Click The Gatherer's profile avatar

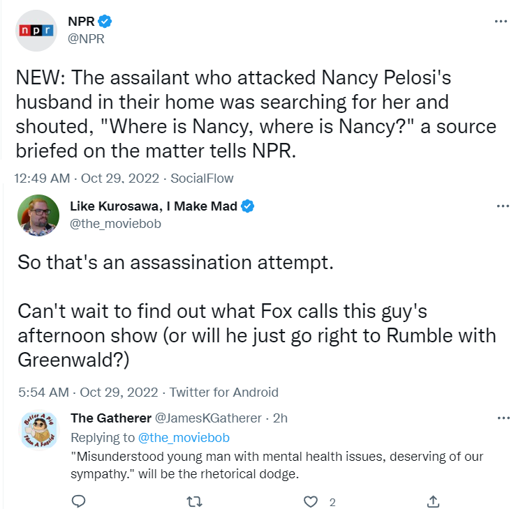pyautogui.click(x=38, y=430)
